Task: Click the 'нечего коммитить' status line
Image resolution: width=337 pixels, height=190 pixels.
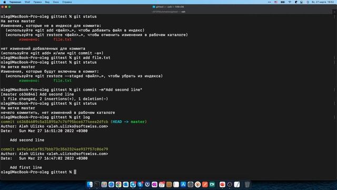Action: coord(58,112)
